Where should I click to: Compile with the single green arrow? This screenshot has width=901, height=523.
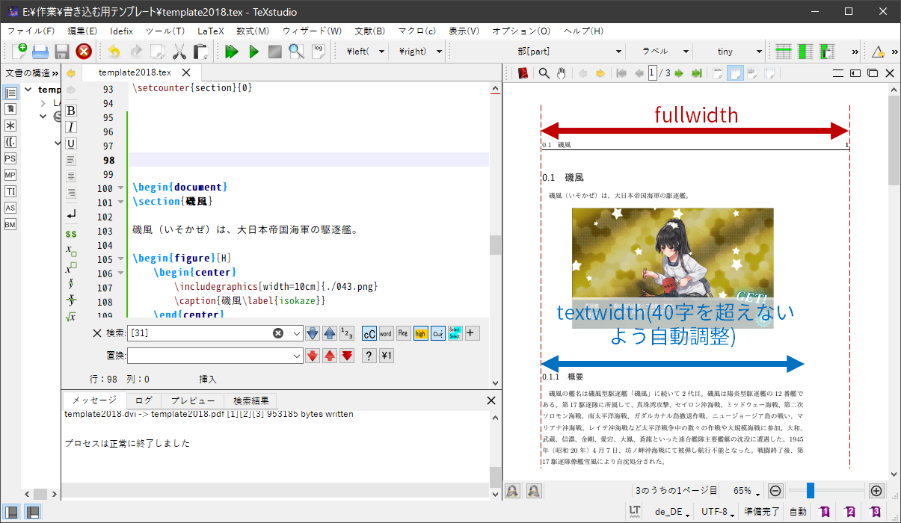253,52
